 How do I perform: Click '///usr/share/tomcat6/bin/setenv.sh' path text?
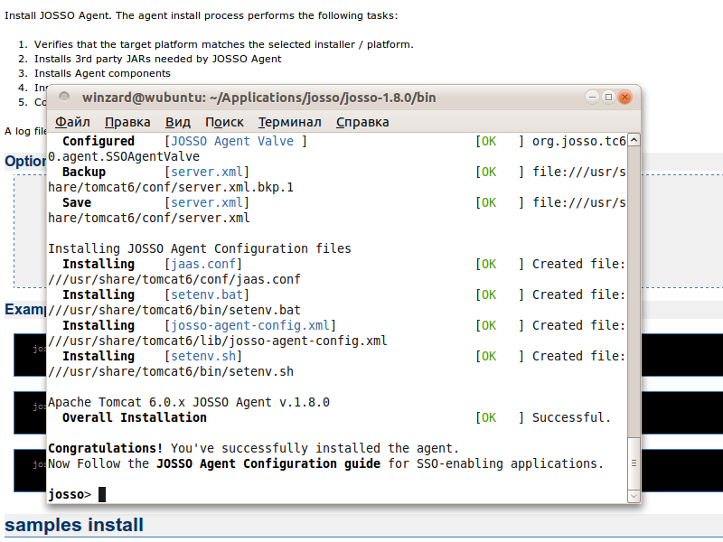point(171,372)
